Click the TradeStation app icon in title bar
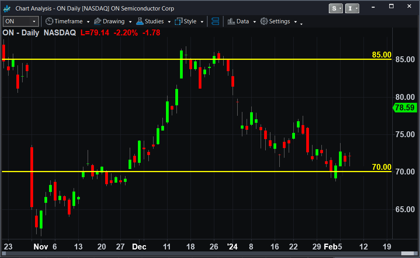The image size is (420, 258). (7, 9)
